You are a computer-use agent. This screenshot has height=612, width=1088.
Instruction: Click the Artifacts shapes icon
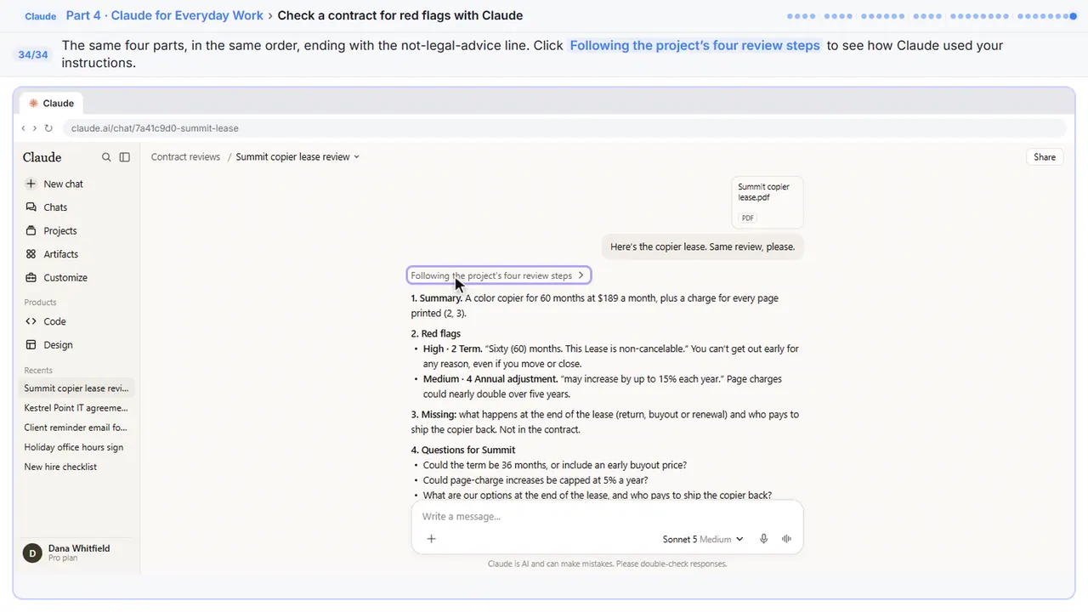[31, 254]
